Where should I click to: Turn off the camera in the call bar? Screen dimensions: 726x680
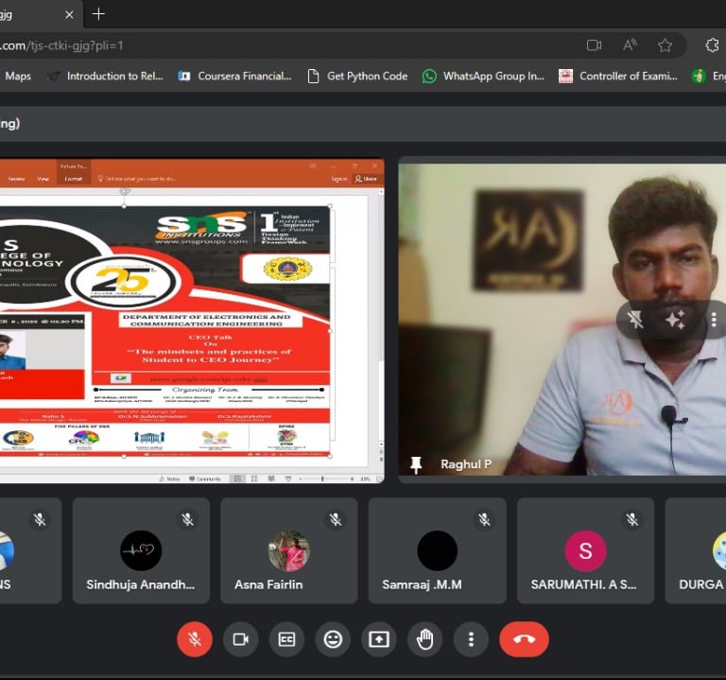pos(241,639)
